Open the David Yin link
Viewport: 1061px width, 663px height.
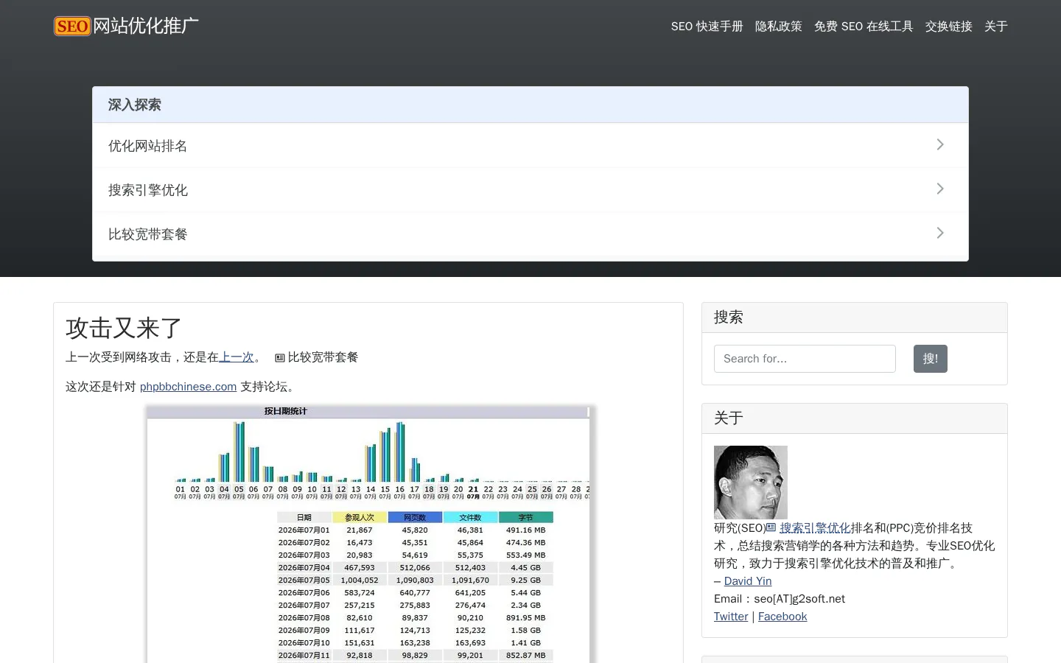[748, 581]
